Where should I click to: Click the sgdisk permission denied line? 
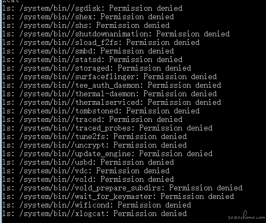[92, 9]
